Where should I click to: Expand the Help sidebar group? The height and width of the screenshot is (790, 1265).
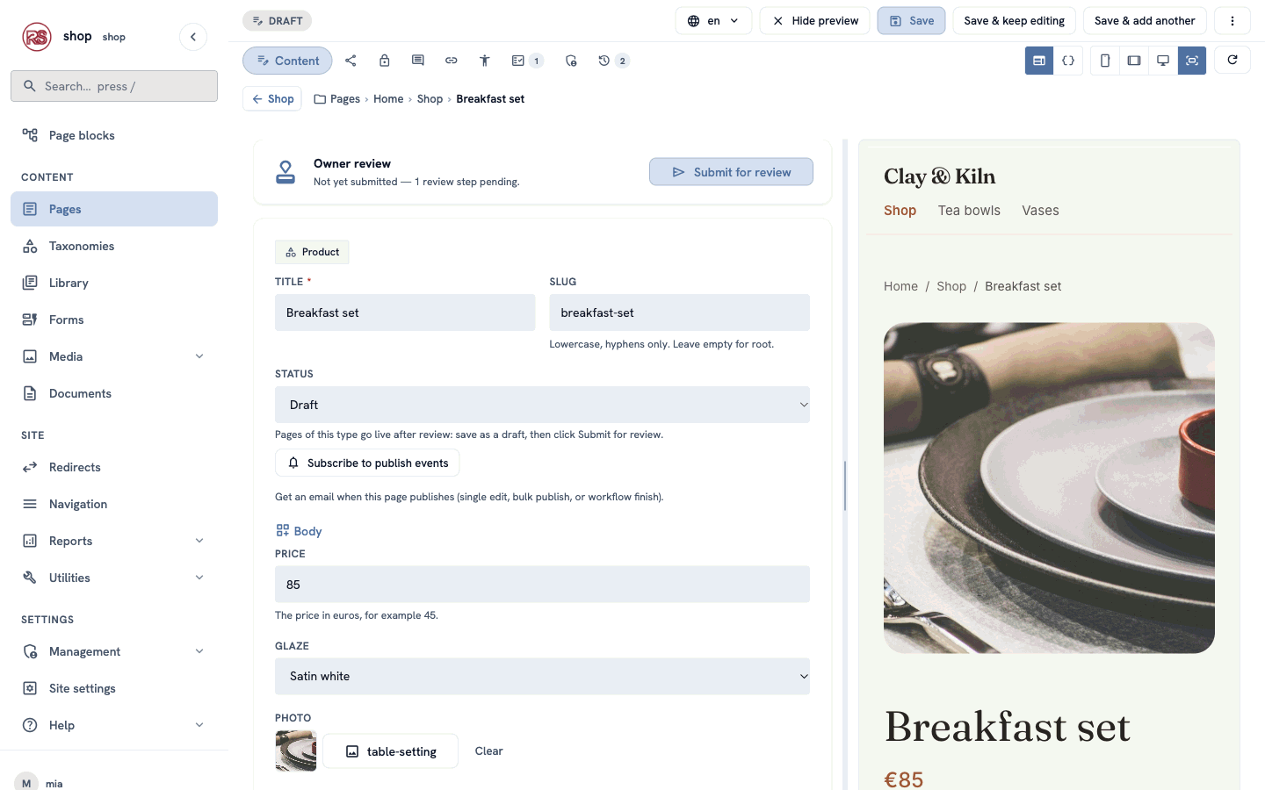click(x=114, y=725)
